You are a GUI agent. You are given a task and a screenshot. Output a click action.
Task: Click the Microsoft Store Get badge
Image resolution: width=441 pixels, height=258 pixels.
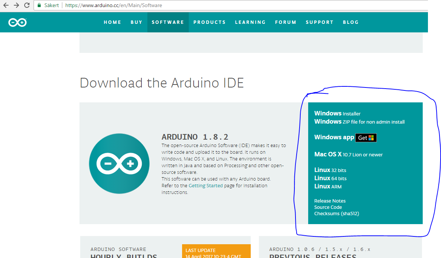[x=366, y=137]
